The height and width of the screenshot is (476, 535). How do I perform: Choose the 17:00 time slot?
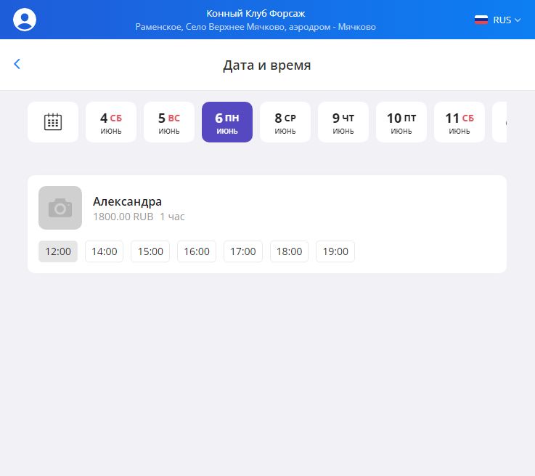pyautogui.click(x=243, y=251)
